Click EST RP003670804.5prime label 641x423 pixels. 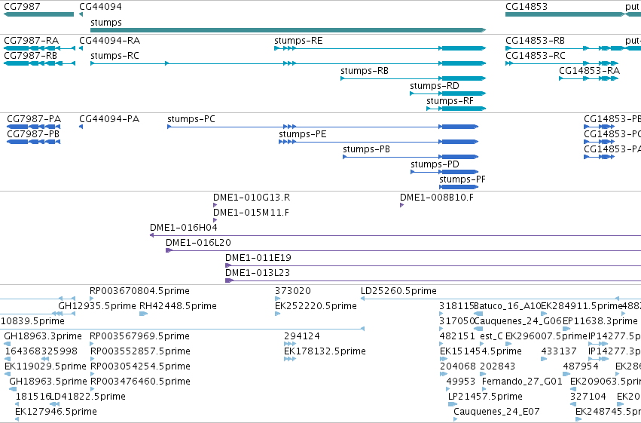click(x=139, y=291)
